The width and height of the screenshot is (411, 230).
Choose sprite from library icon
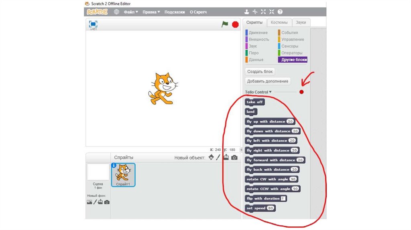tap(211, 157)
